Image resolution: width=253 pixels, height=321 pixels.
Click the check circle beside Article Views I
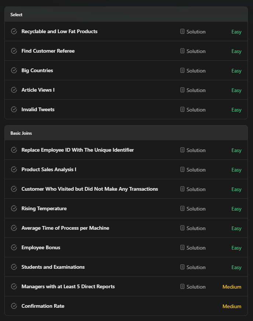point(14,90)
